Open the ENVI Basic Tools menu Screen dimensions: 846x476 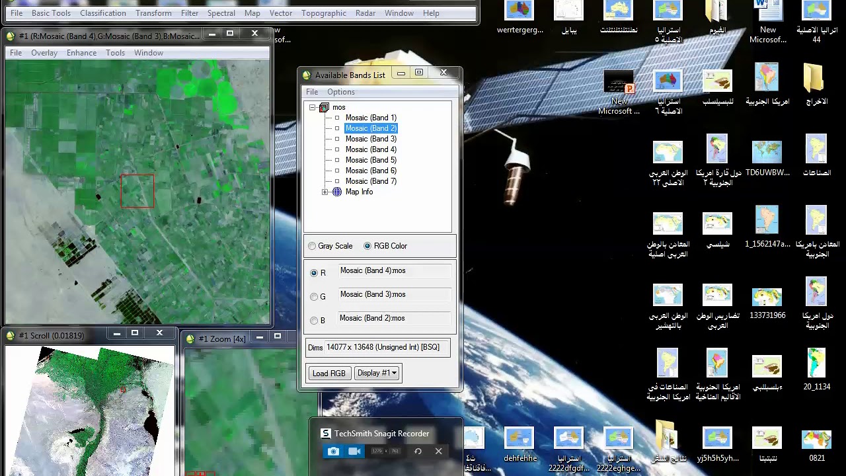pos(51,13)
